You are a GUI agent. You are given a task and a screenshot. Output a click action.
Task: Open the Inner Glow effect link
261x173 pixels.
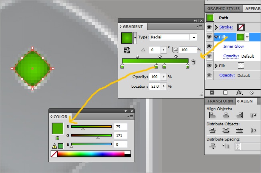click(x=233, y=46)
